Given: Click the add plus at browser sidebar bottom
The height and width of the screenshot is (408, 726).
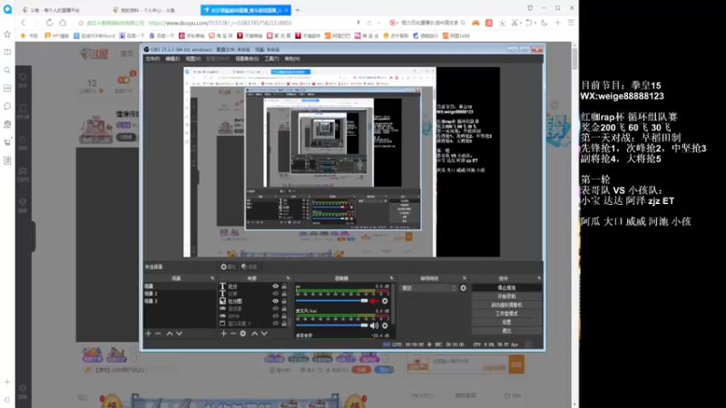Looking at the screenshot, I should pyautogui.click(x=7, y=382).
